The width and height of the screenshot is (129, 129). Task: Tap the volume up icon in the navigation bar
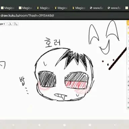coord(115,125)
